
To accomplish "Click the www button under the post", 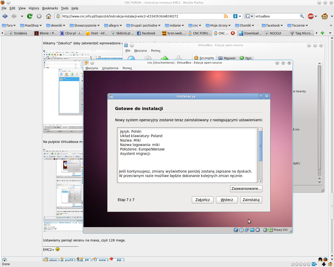I will [100, 260].
